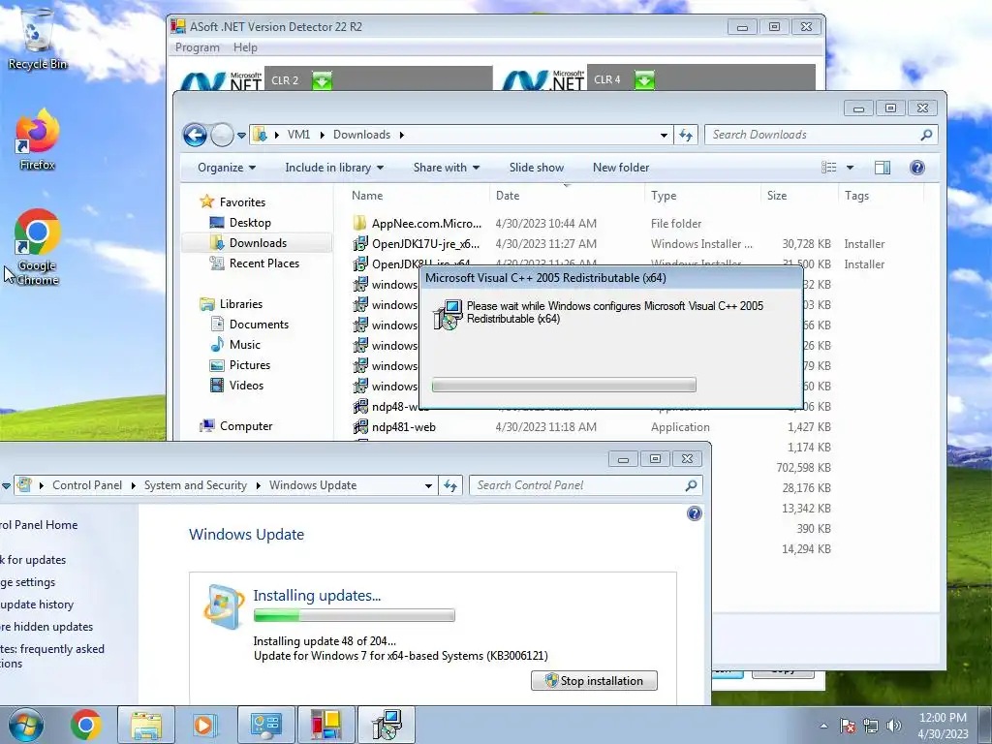
Task: Click the CLR 4 green download arrow
Action: 644,79
